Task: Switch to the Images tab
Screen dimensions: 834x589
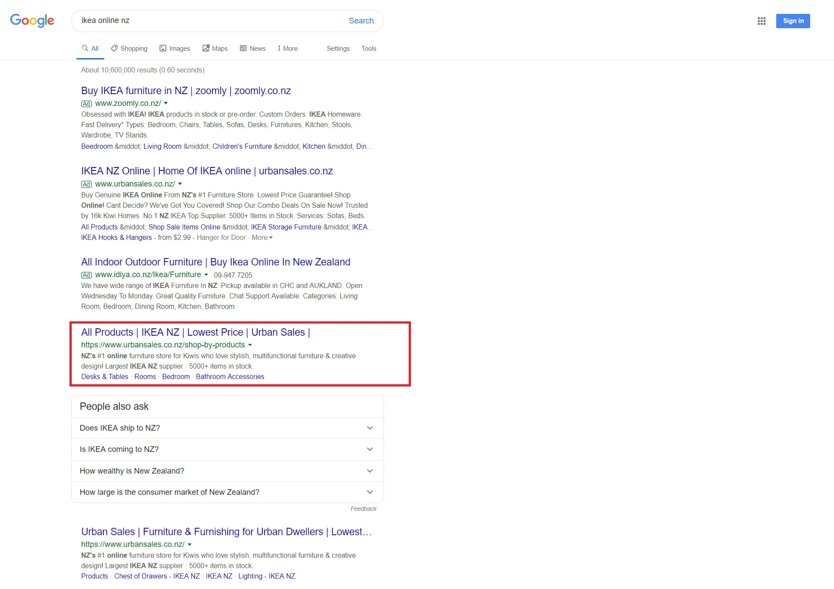Action: [175, 49]
